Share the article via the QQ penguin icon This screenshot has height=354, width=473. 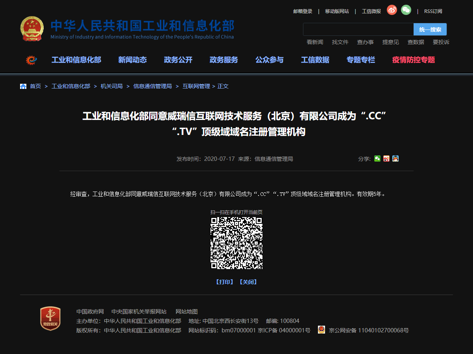[395, 159]
